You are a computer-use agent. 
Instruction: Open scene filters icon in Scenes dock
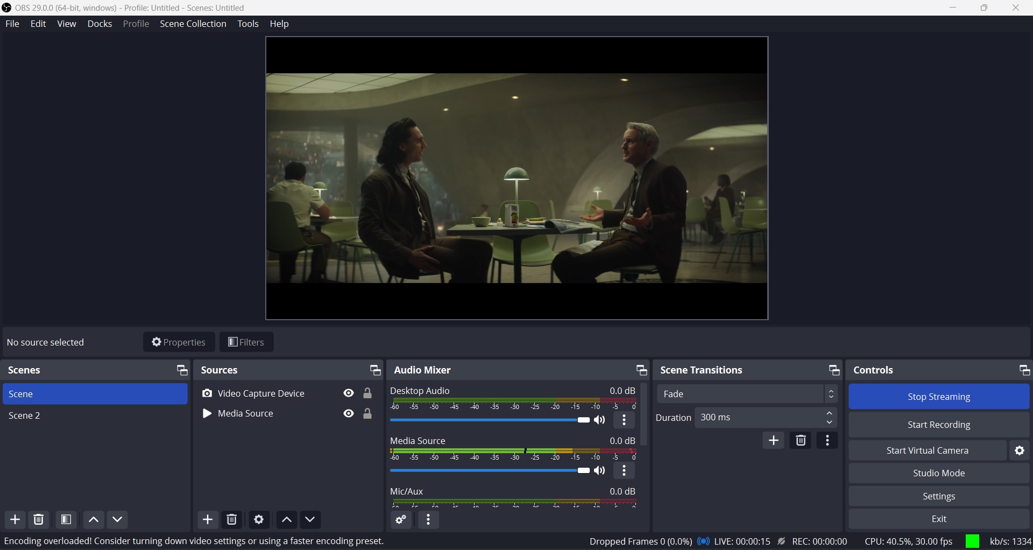[x=66, y=519]
